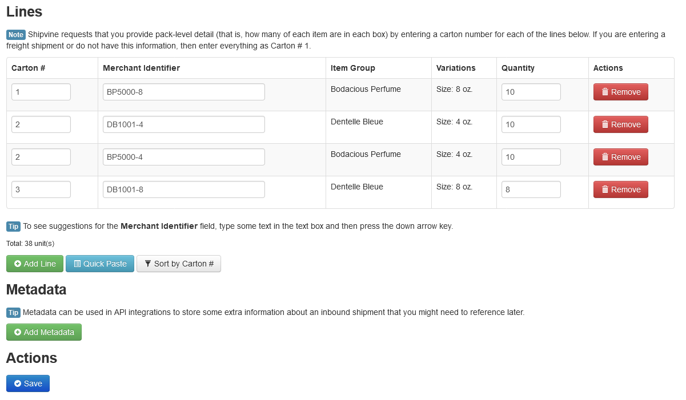
Task: Click Carton # field showing 3
Action: click(x=41, y=189)
